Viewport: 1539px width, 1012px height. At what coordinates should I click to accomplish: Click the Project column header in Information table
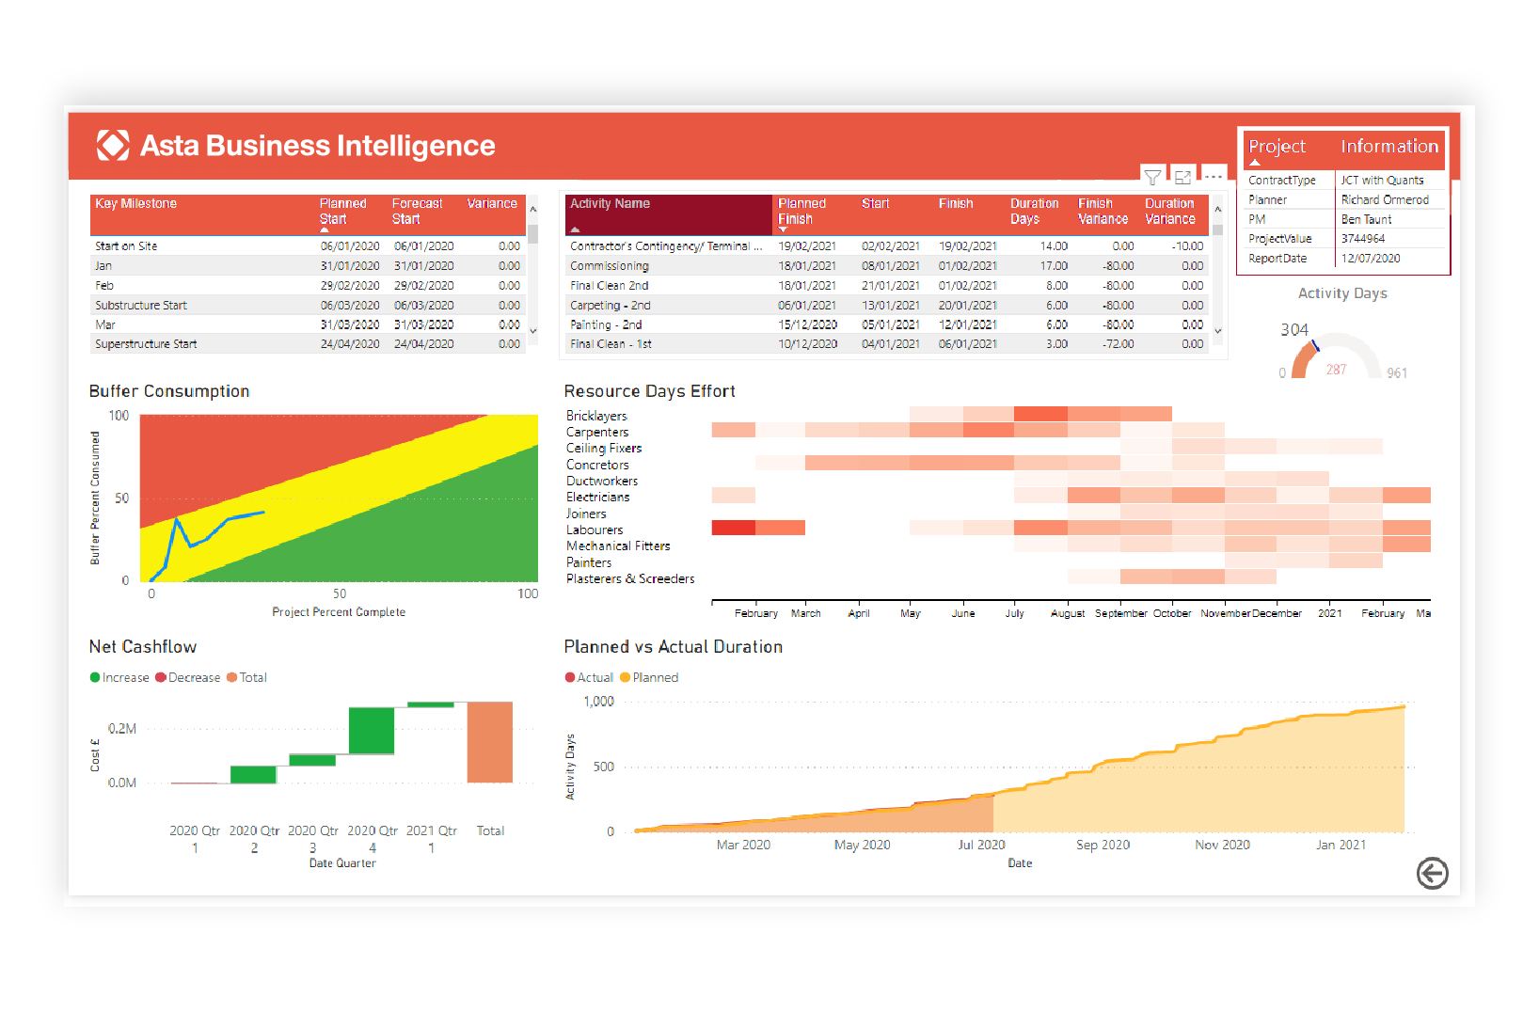coord(1277,147)
